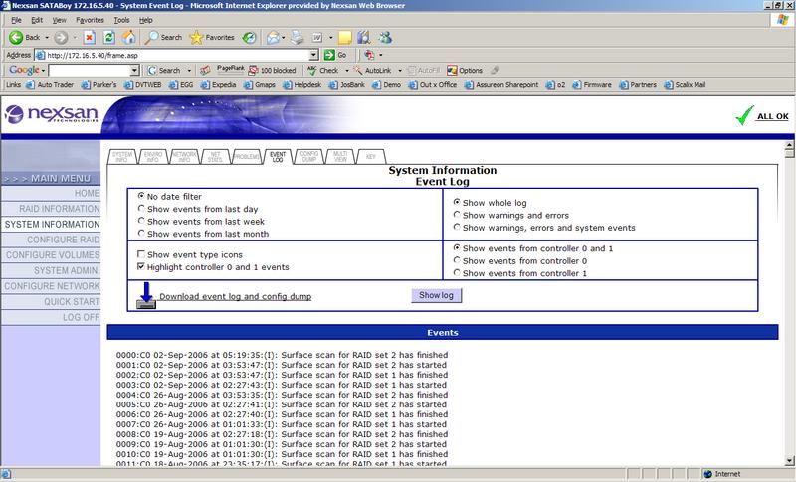The image size is (796, 482).
Task: Click the blue download arrow icon
Action: 146,295
